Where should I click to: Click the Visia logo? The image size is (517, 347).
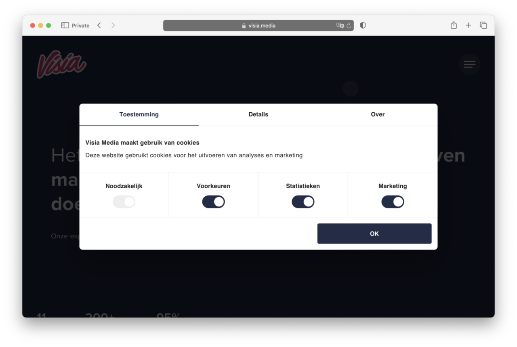click(61, 64)
